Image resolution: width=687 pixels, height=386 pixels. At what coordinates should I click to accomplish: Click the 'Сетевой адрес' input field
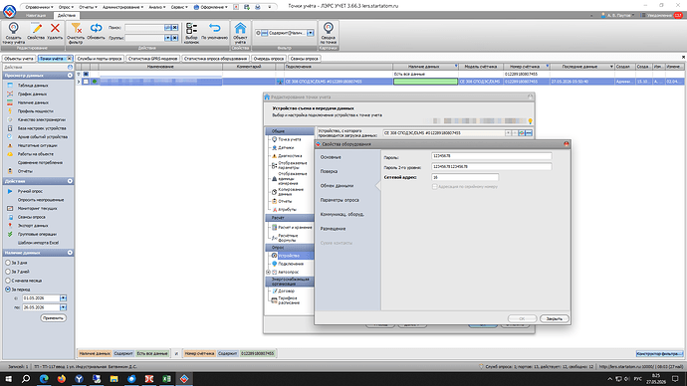[x=465, y=177]
